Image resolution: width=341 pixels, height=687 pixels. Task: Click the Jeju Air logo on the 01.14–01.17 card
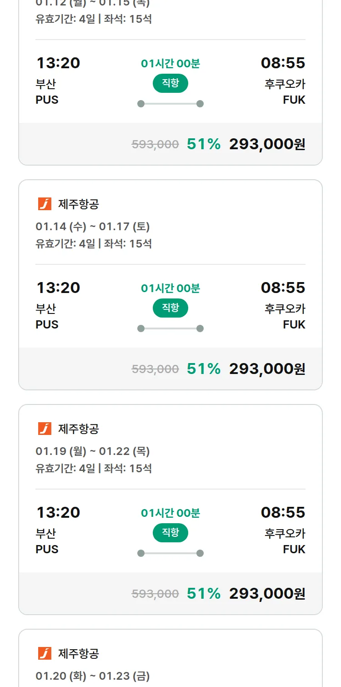(x=45, y=204)
